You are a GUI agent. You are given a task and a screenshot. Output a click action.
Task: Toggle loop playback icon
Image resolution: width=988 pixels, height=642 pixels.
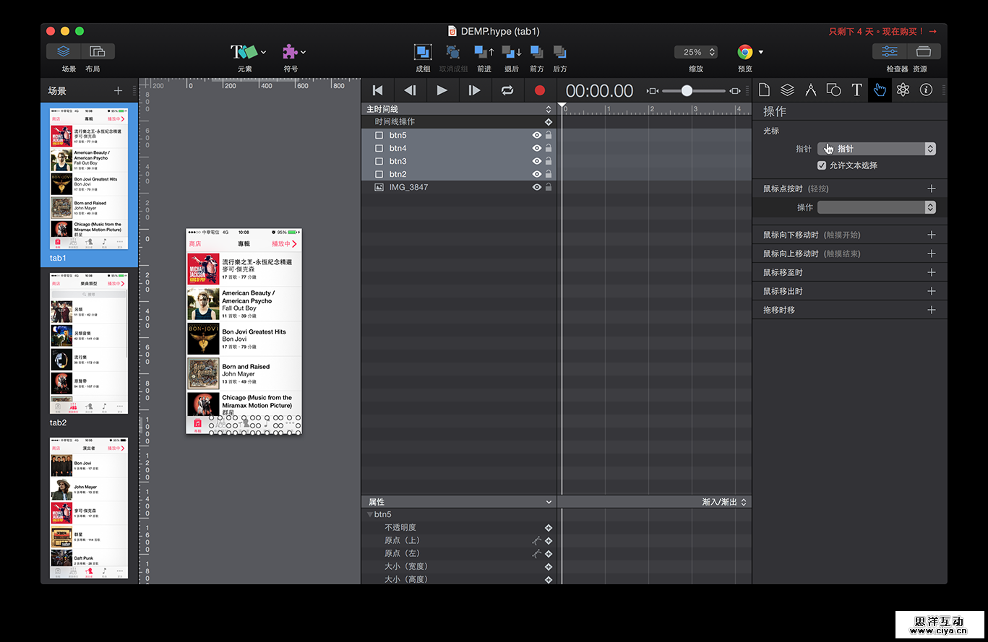coord(507,90)
